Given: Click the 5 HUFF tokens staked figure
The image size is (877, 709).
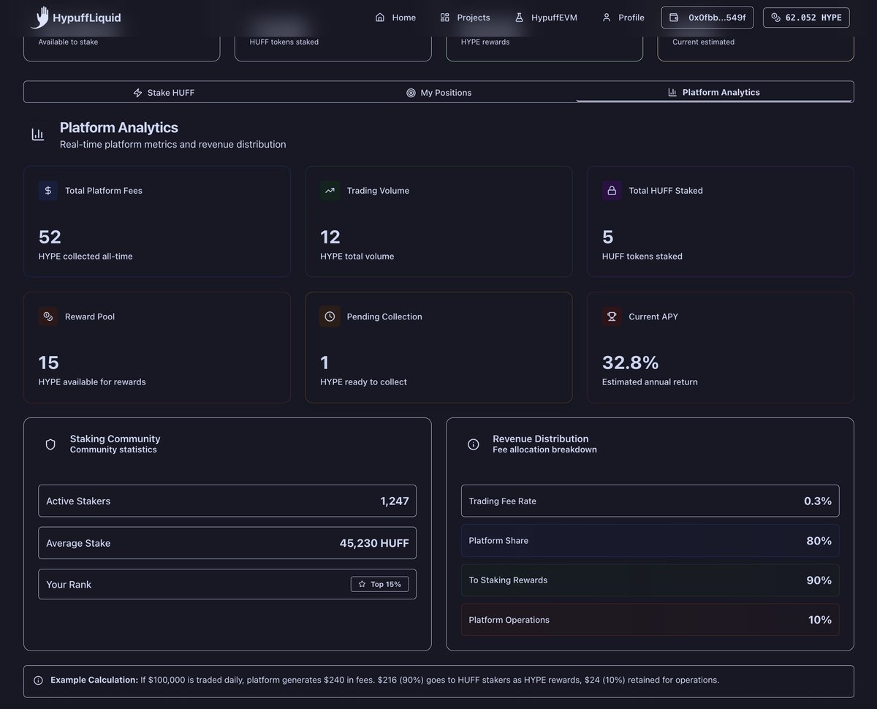Looking at the screenshot, I should click(608, 237).
